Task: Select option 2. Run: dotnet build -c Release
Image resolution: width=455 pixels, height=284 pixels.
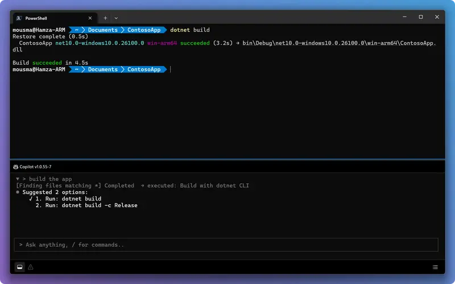Action: pyautogui.click(x=86, y=205)
